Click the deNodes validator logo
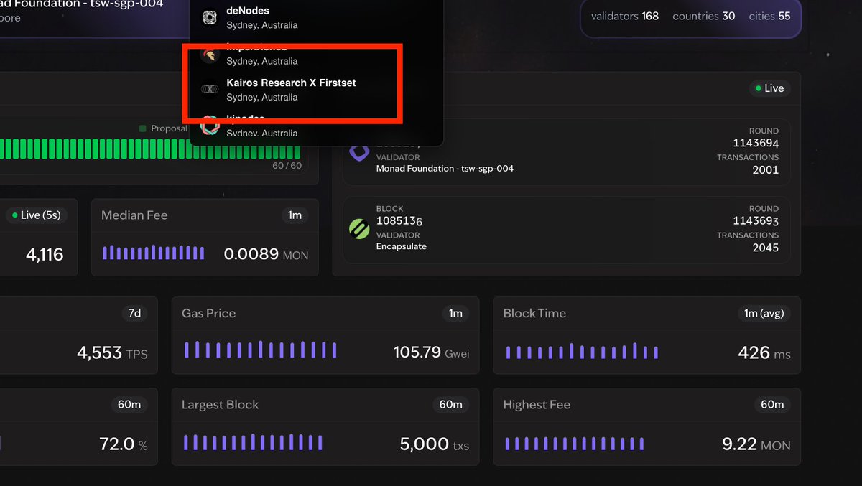This screenshot has height=486, width=862. pos(208,17)
